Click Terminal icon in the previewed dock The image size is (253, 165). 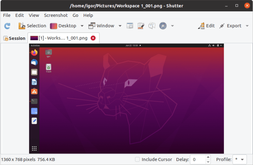[34, 101]
